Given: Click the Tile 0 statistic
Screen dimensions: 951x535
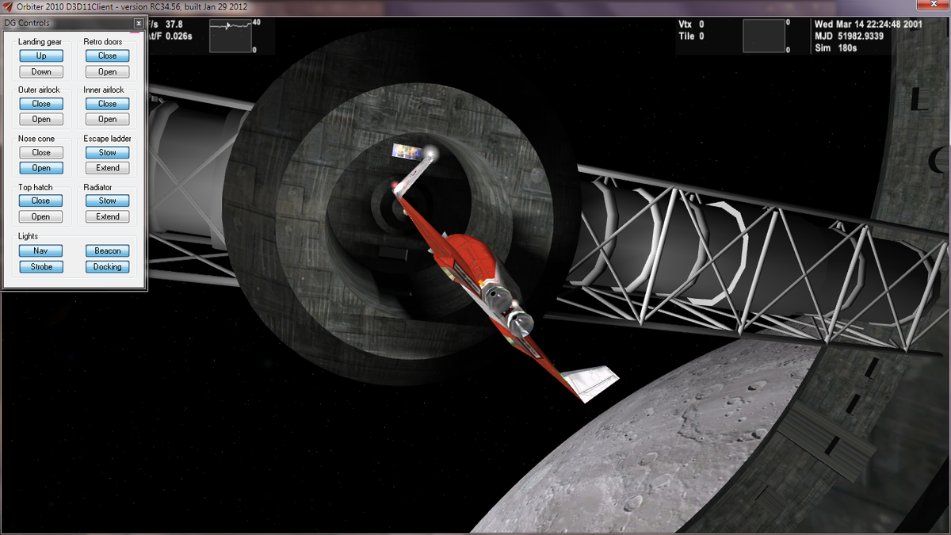Looking at the screenshot, I should [691, 36].
